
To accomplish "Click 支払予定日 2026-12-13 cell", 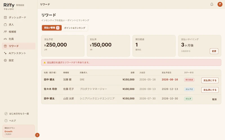I will (170, 89).
